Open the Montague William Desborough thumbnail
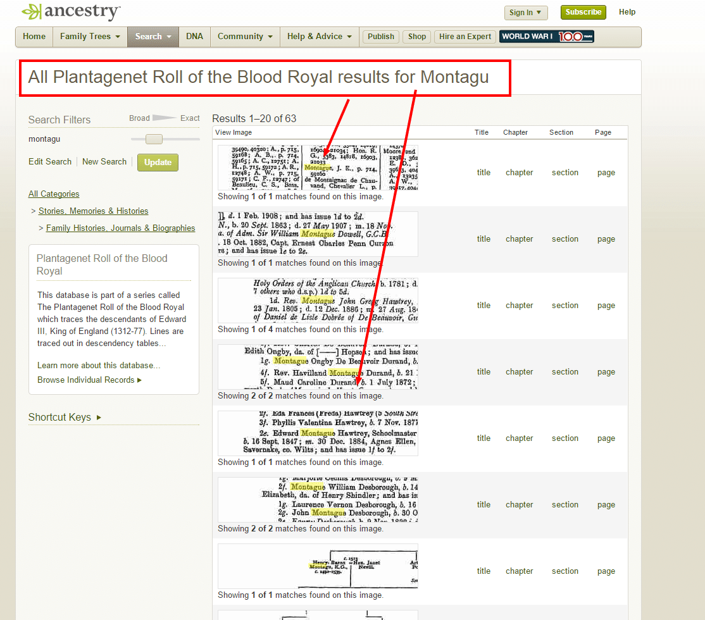 318,500
